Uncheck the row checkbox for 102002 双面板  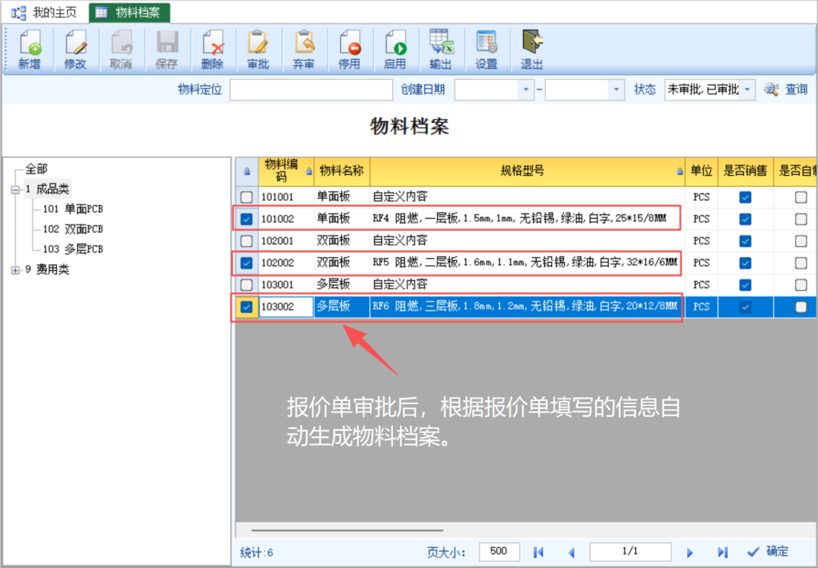247,262
